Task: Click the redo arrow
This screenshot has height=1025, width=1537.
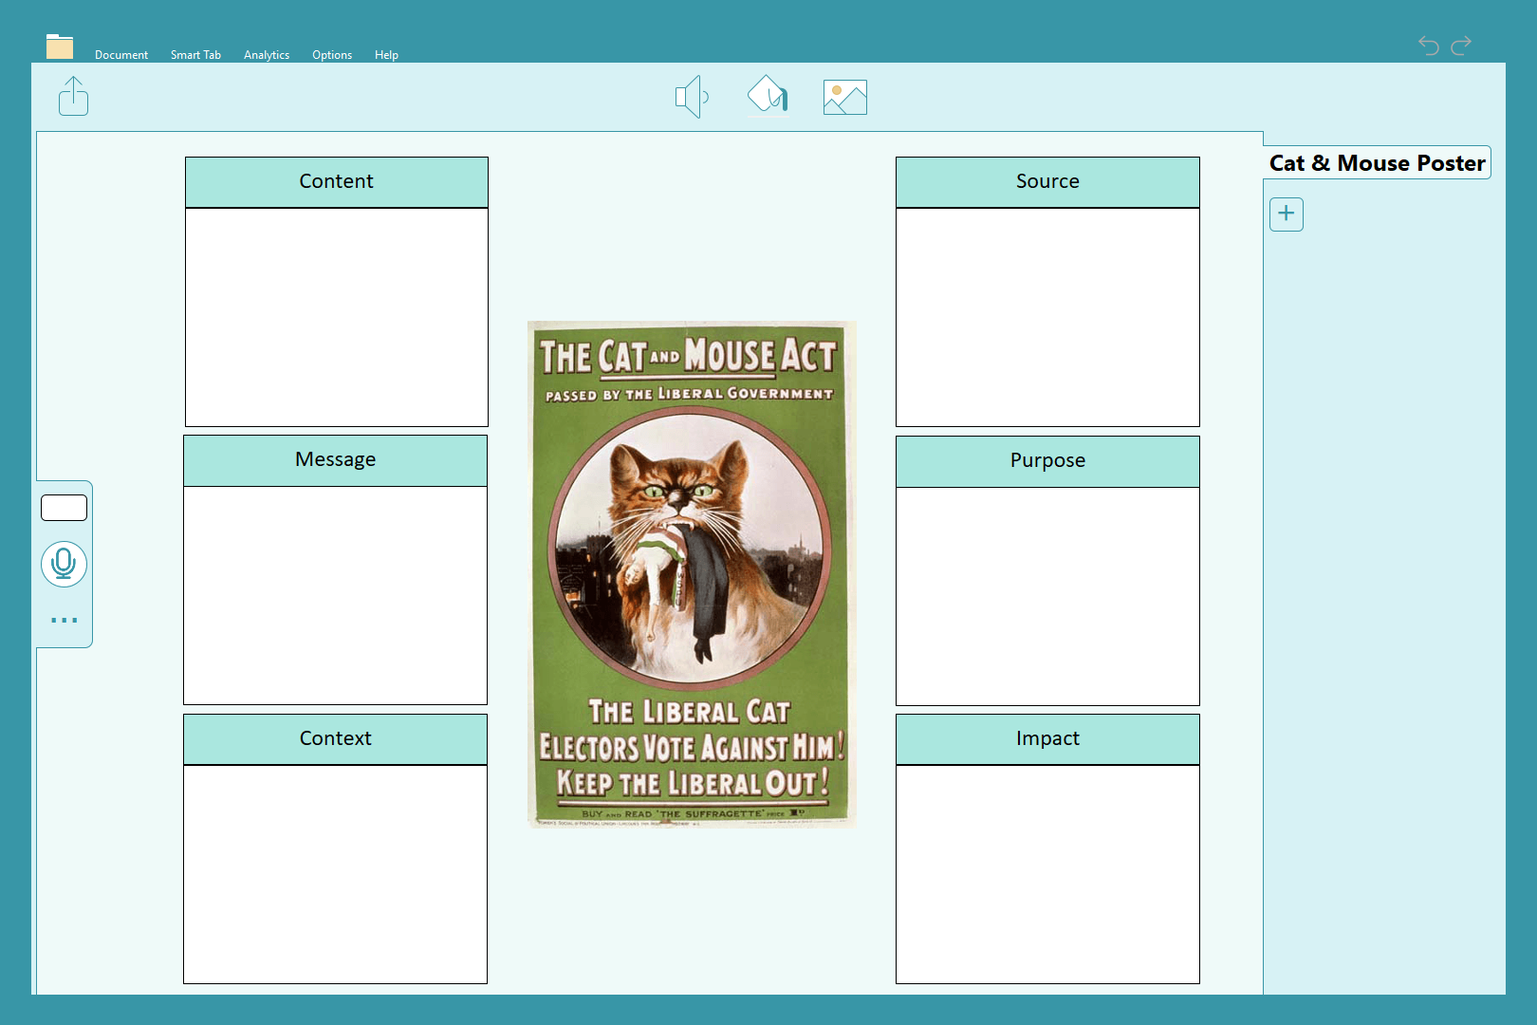Action: pyautogui.click(x=1462, y=45)
